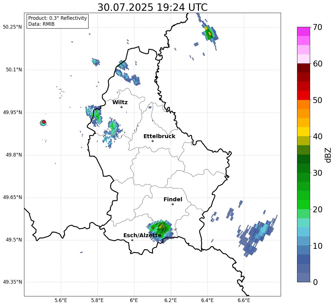Click the Esch/Alzette city label

142,236
